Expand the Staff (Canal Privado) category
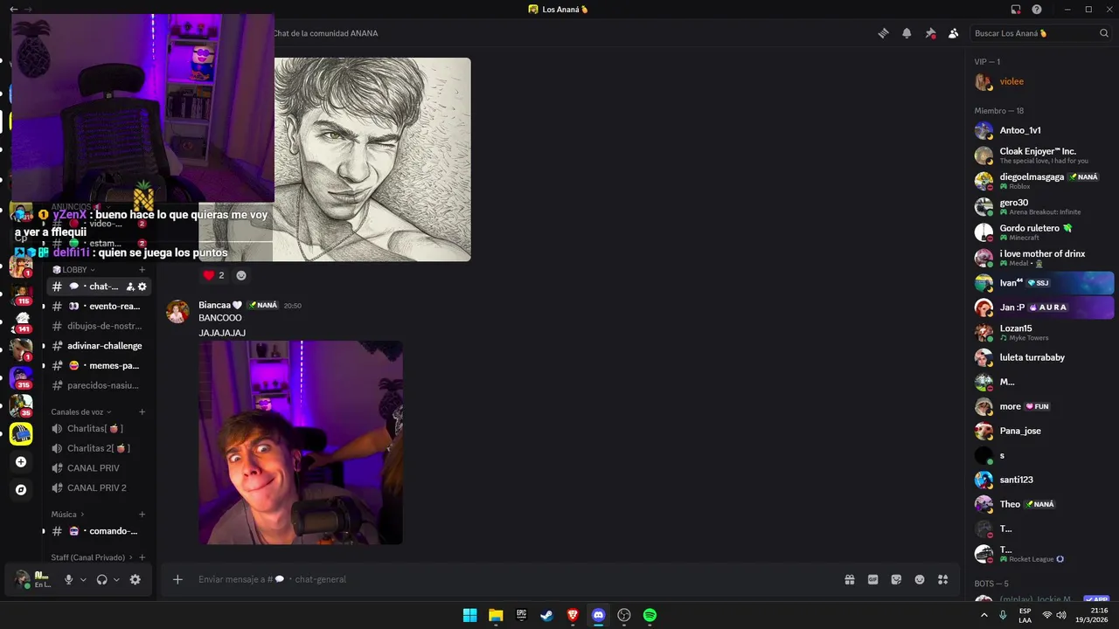Image resolution: width=1119 pixels, height=629 pixels. point(92,557)
